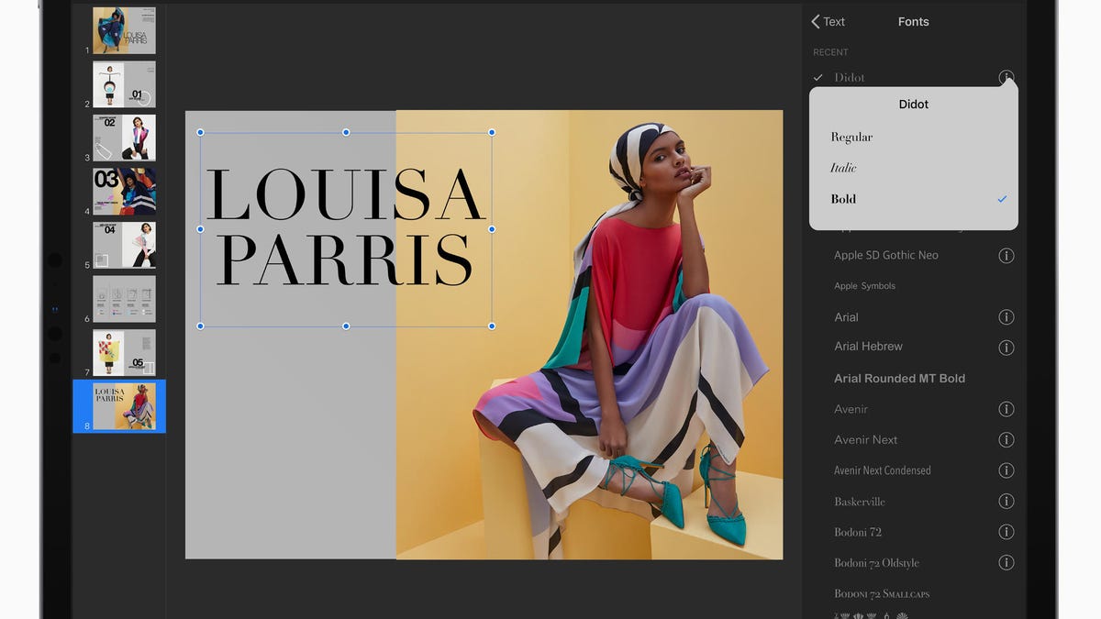Open info for Apple SD Gothic Neo

click(1006, 255)
